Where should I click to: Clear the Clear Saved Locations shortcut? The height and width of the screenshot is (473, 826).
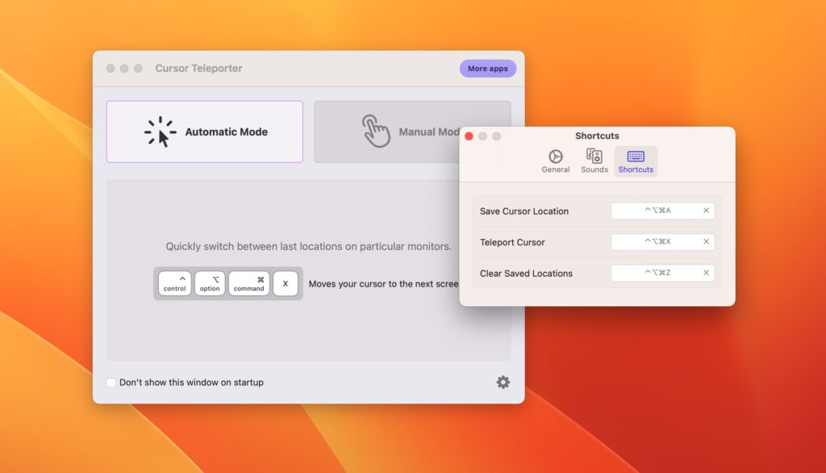click(707, 273)
